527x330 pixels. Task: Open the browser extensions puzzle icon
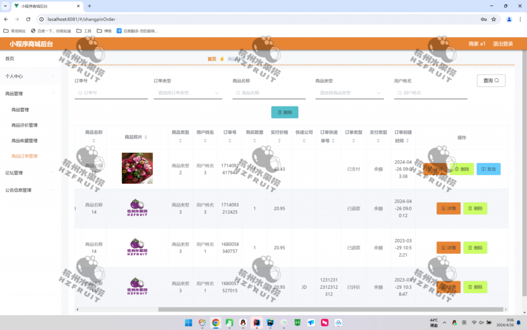tap(483, 19)
